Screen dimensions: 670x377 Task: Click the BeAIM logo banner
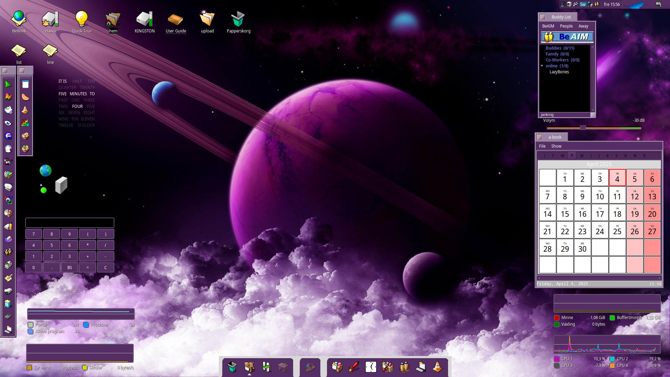click(x=567, y=37)
